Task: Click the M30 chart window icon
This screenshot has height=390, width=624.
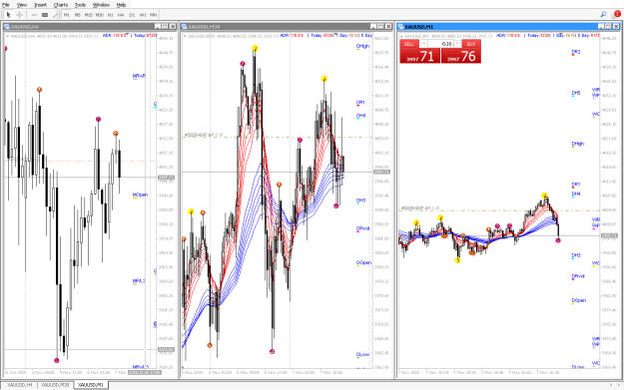Action: [185, 26]
